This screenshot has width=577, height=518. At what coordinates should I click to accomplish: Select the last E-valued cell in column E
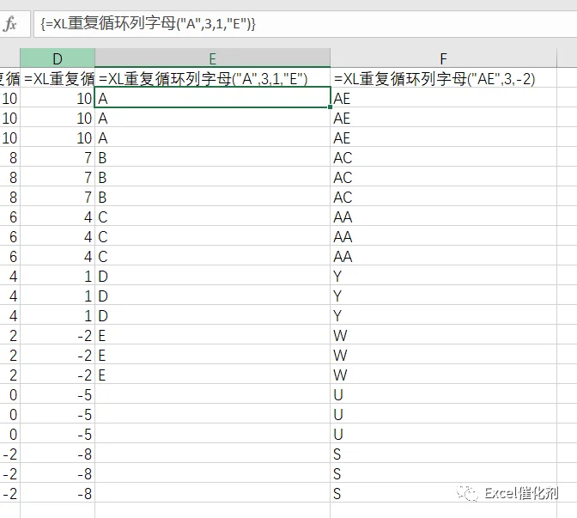[x=212, y=375]
